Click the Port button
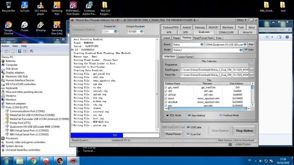This screenshot has height=165, width=294. point(251,44)
